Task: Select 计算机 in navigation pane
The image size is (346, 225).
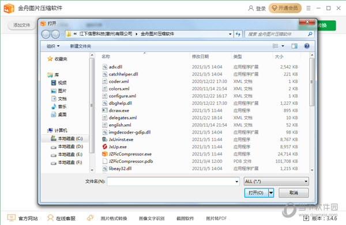Action: click(x=57, y=130)
